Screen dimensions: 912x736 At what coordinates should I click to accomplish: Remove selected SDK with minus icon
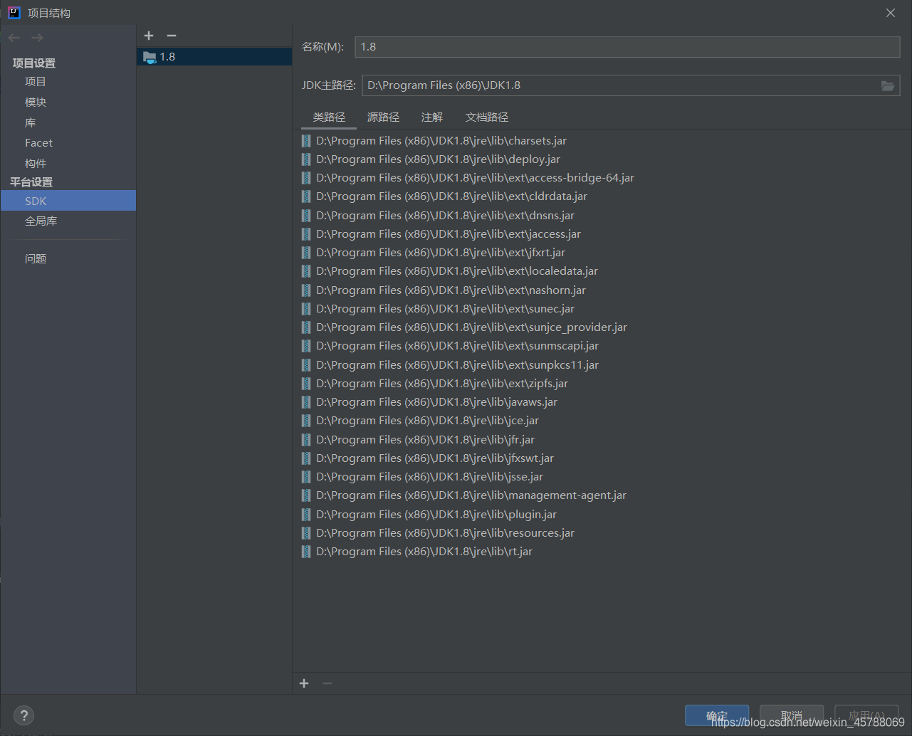pyautogui.click(x=172, y=36)
